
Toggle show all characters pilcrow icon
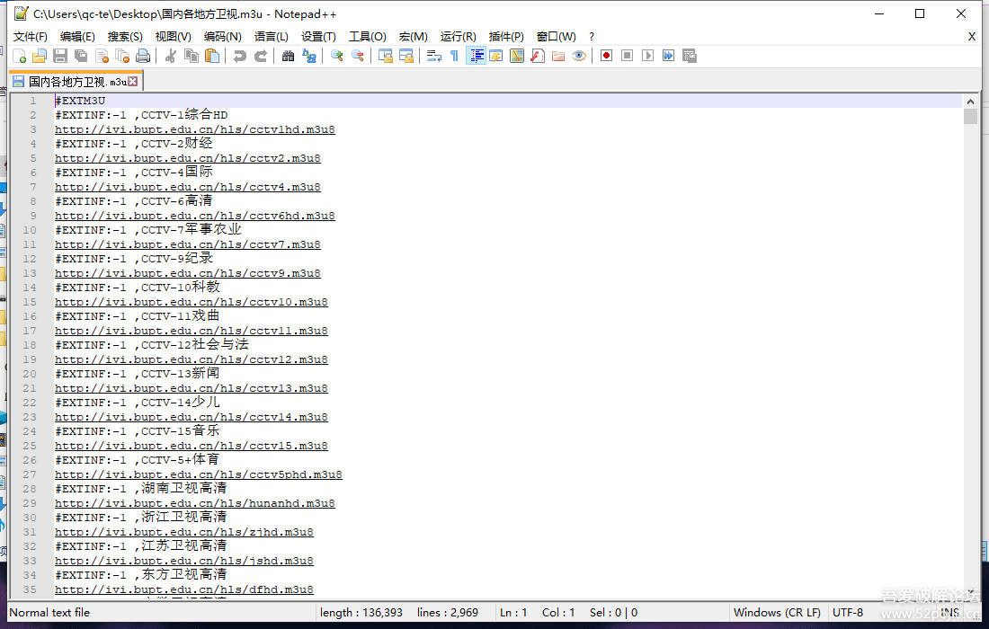(x=454, y=56)
